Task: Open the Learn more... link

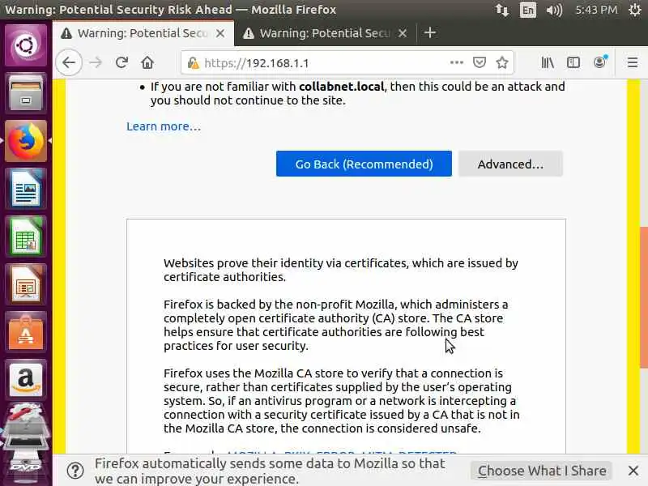Action: (164, 126)
